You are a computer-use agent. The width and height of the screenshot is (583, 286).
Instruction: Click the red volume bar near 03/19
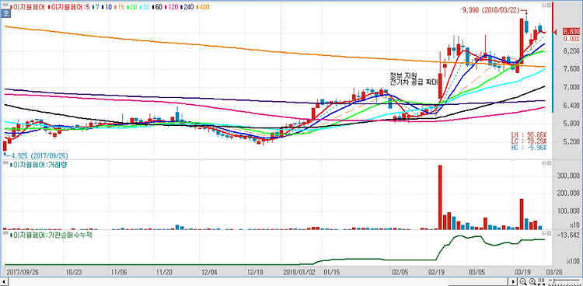pyautogui.click(x=522, y=214)
